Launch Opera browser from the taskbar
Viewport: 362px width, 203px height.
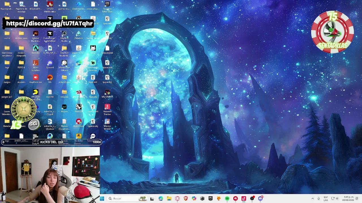click(177, 198)
